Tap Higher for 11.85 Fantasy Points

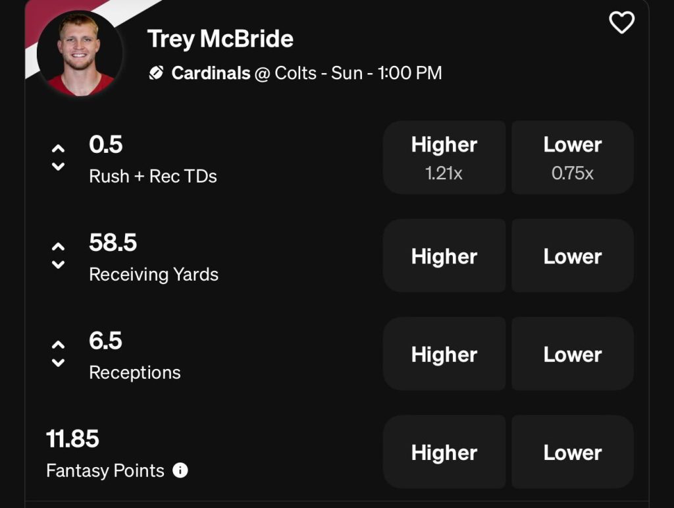444,452
